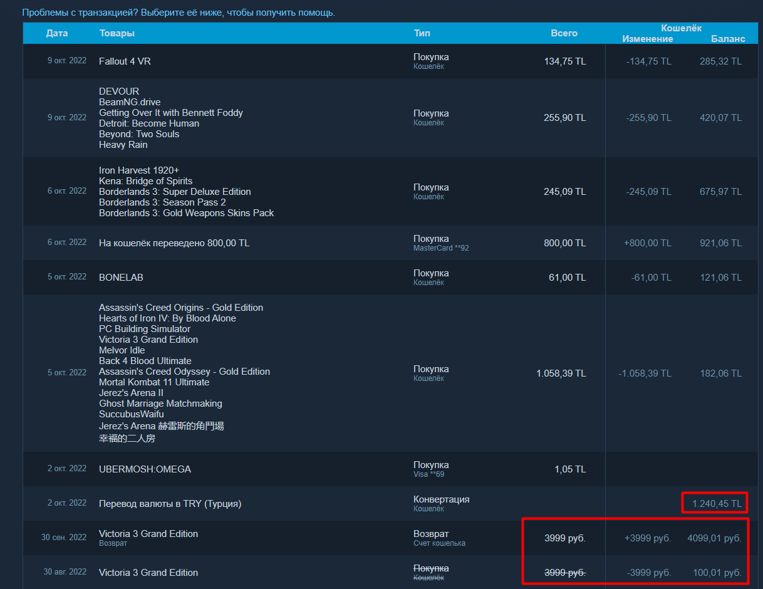The width and height of the screenshot is (763, 589).
Task: Click Kena: Bridge of Spirits
Action: tap(146, 181)
